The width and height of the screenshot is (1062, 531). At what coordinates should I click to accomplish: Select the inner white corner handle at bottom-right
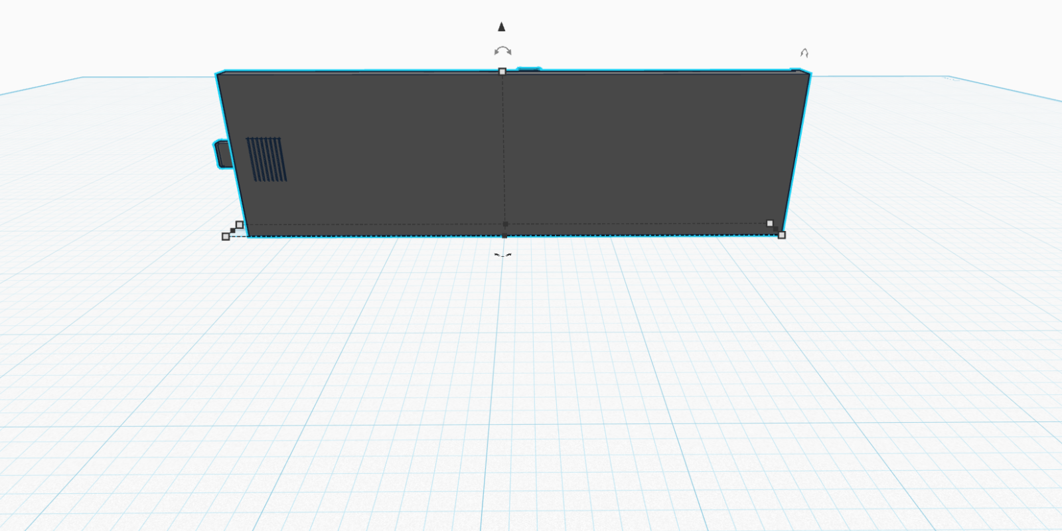(x=770, y=224)
